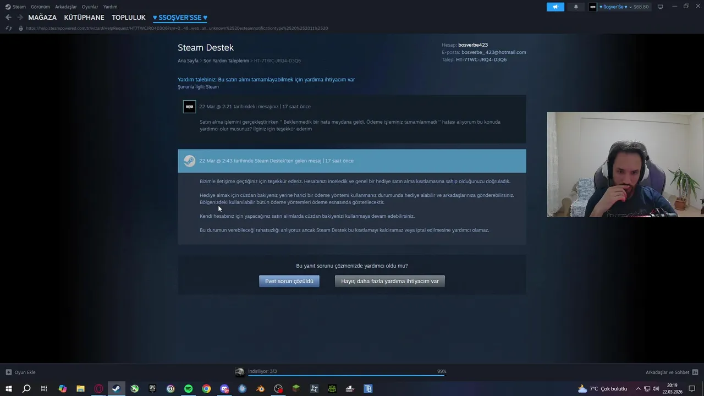Open the Steam announcements megaphone button

click(x=555, y=7)
